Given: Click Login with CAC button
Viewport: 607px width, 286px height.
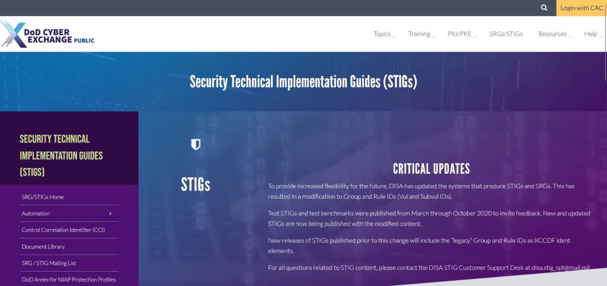Looking at the screenshot, I should point(581,8).
